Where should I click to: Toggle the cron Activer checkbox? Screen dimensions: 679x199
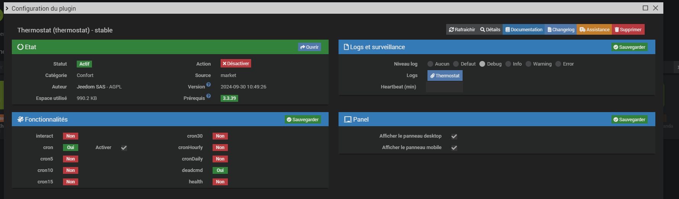click(x=124, y=148)
